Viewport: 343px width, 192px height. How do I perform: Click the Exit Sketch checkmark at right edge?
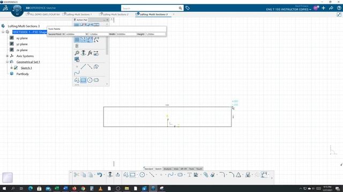[341, 165]
